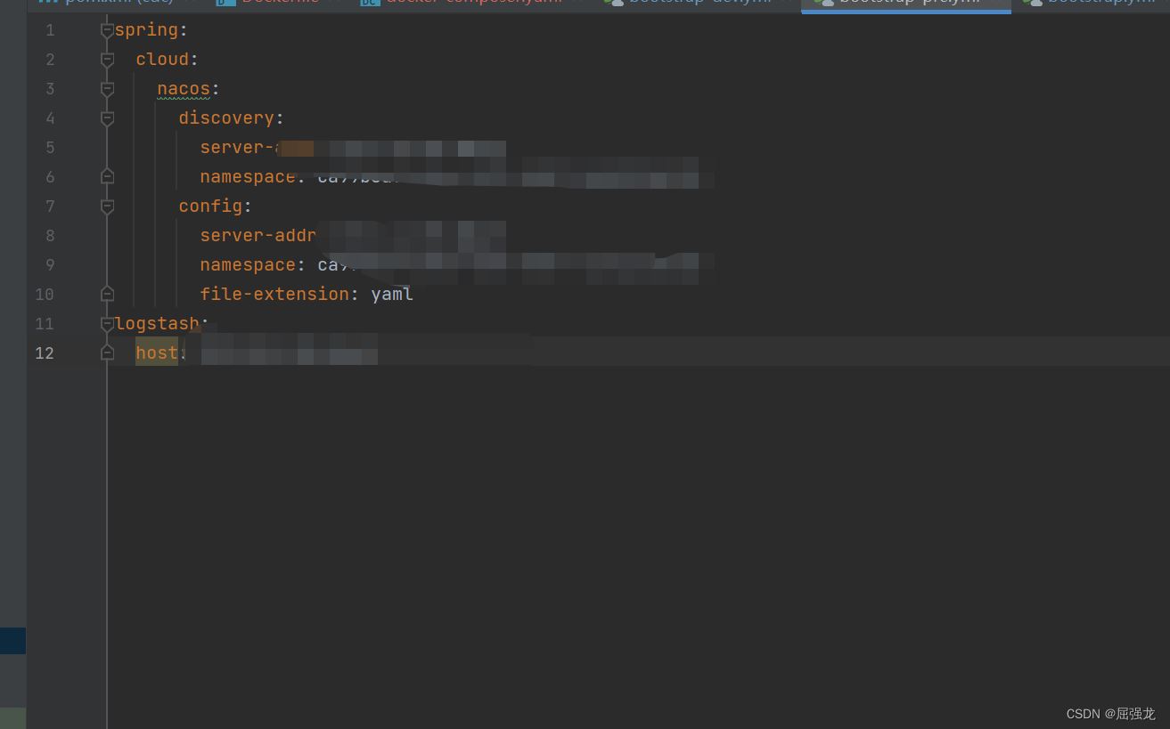Click fold-end marker on the host line

click(x=107, y=352)
